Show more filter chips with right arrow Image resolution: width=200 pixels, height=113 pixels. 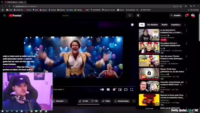pos(185,25)
